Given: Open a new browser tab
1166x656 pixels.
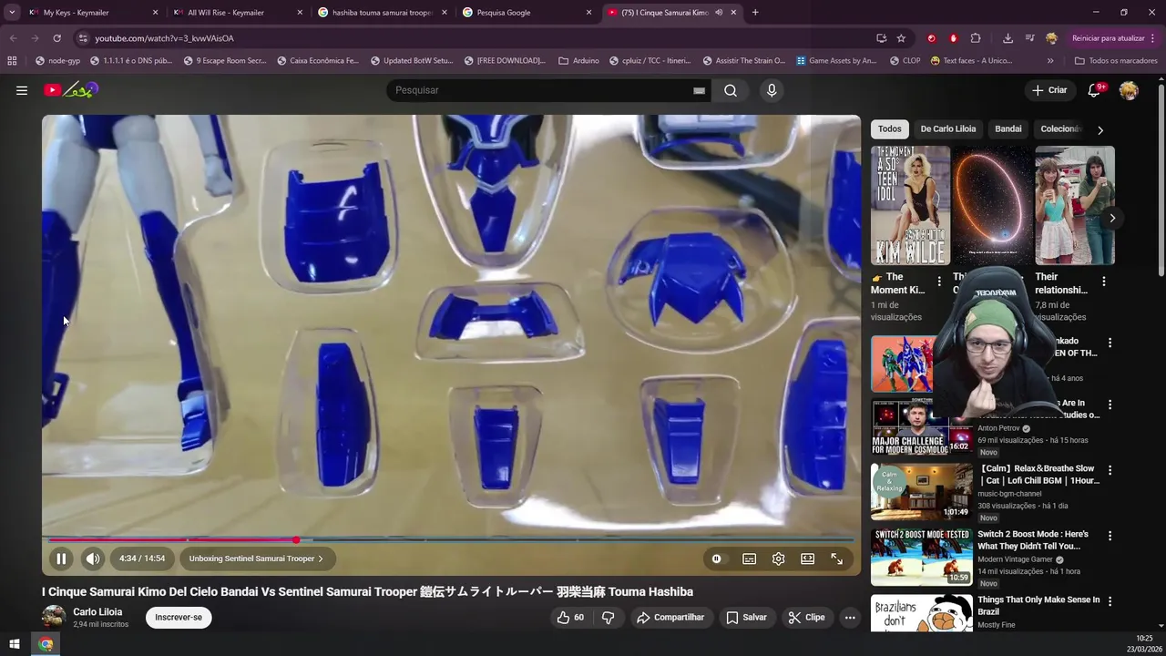Looking at the screenshot, I should tap(755, 13).
